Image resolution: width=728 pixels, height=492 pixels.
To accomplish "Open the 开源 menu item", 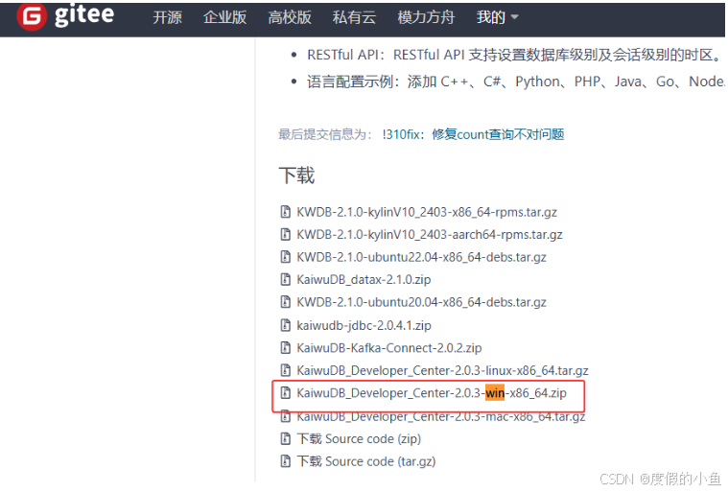I will (167, 18).
